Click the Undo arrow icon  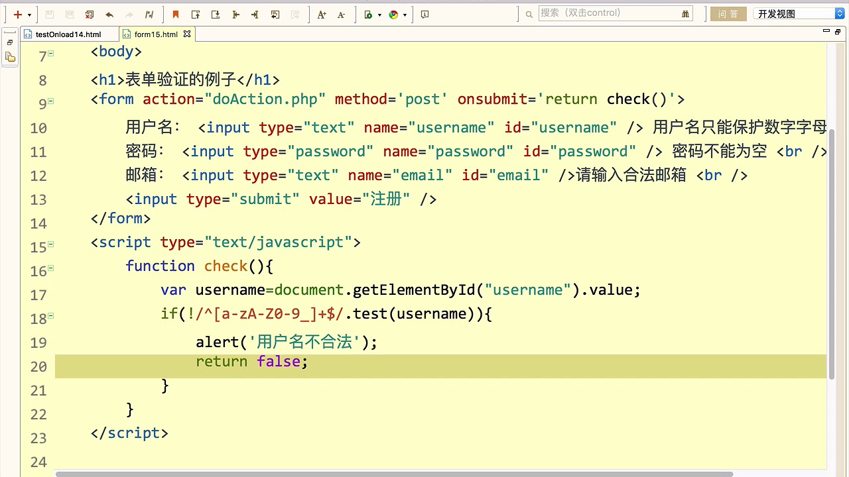109,15
